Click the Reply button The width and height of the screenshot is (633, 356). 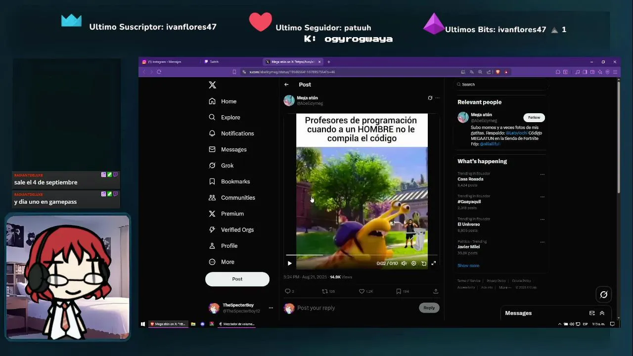coord(429,308)
